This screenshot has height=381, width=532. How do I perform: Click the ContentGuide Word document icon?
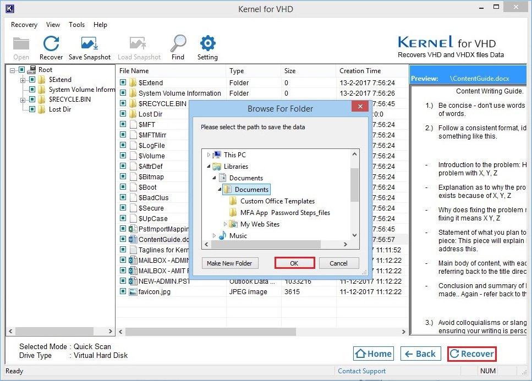(x=133, y=239)
